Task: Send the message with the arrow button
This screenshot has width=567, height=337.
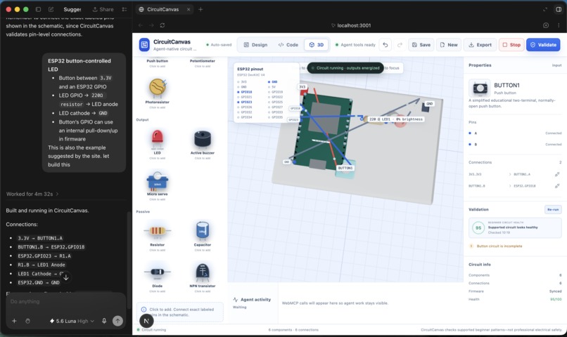Action: coord(117,321)
